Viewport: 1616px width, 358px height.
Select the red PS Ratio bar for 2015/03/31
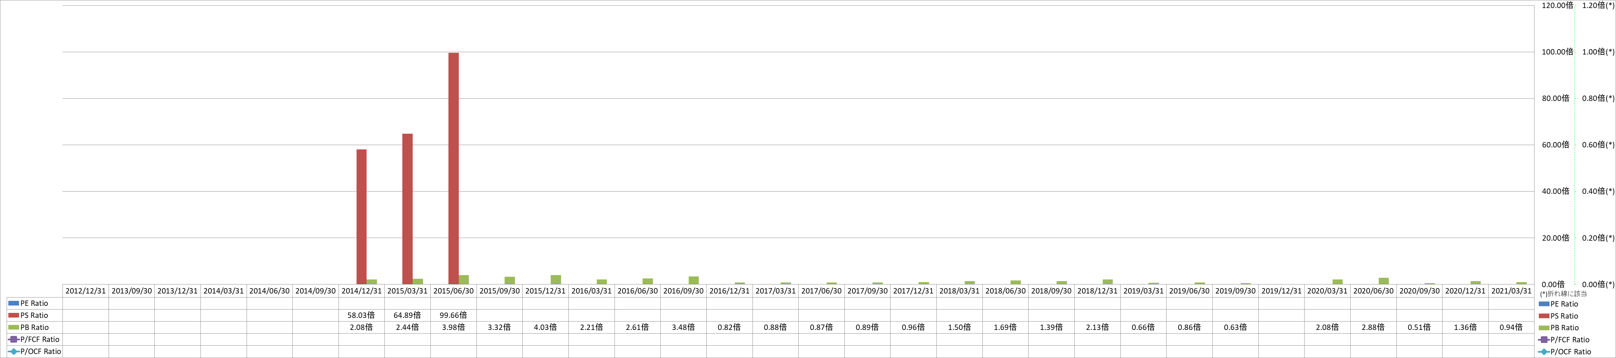pos(408,209)
